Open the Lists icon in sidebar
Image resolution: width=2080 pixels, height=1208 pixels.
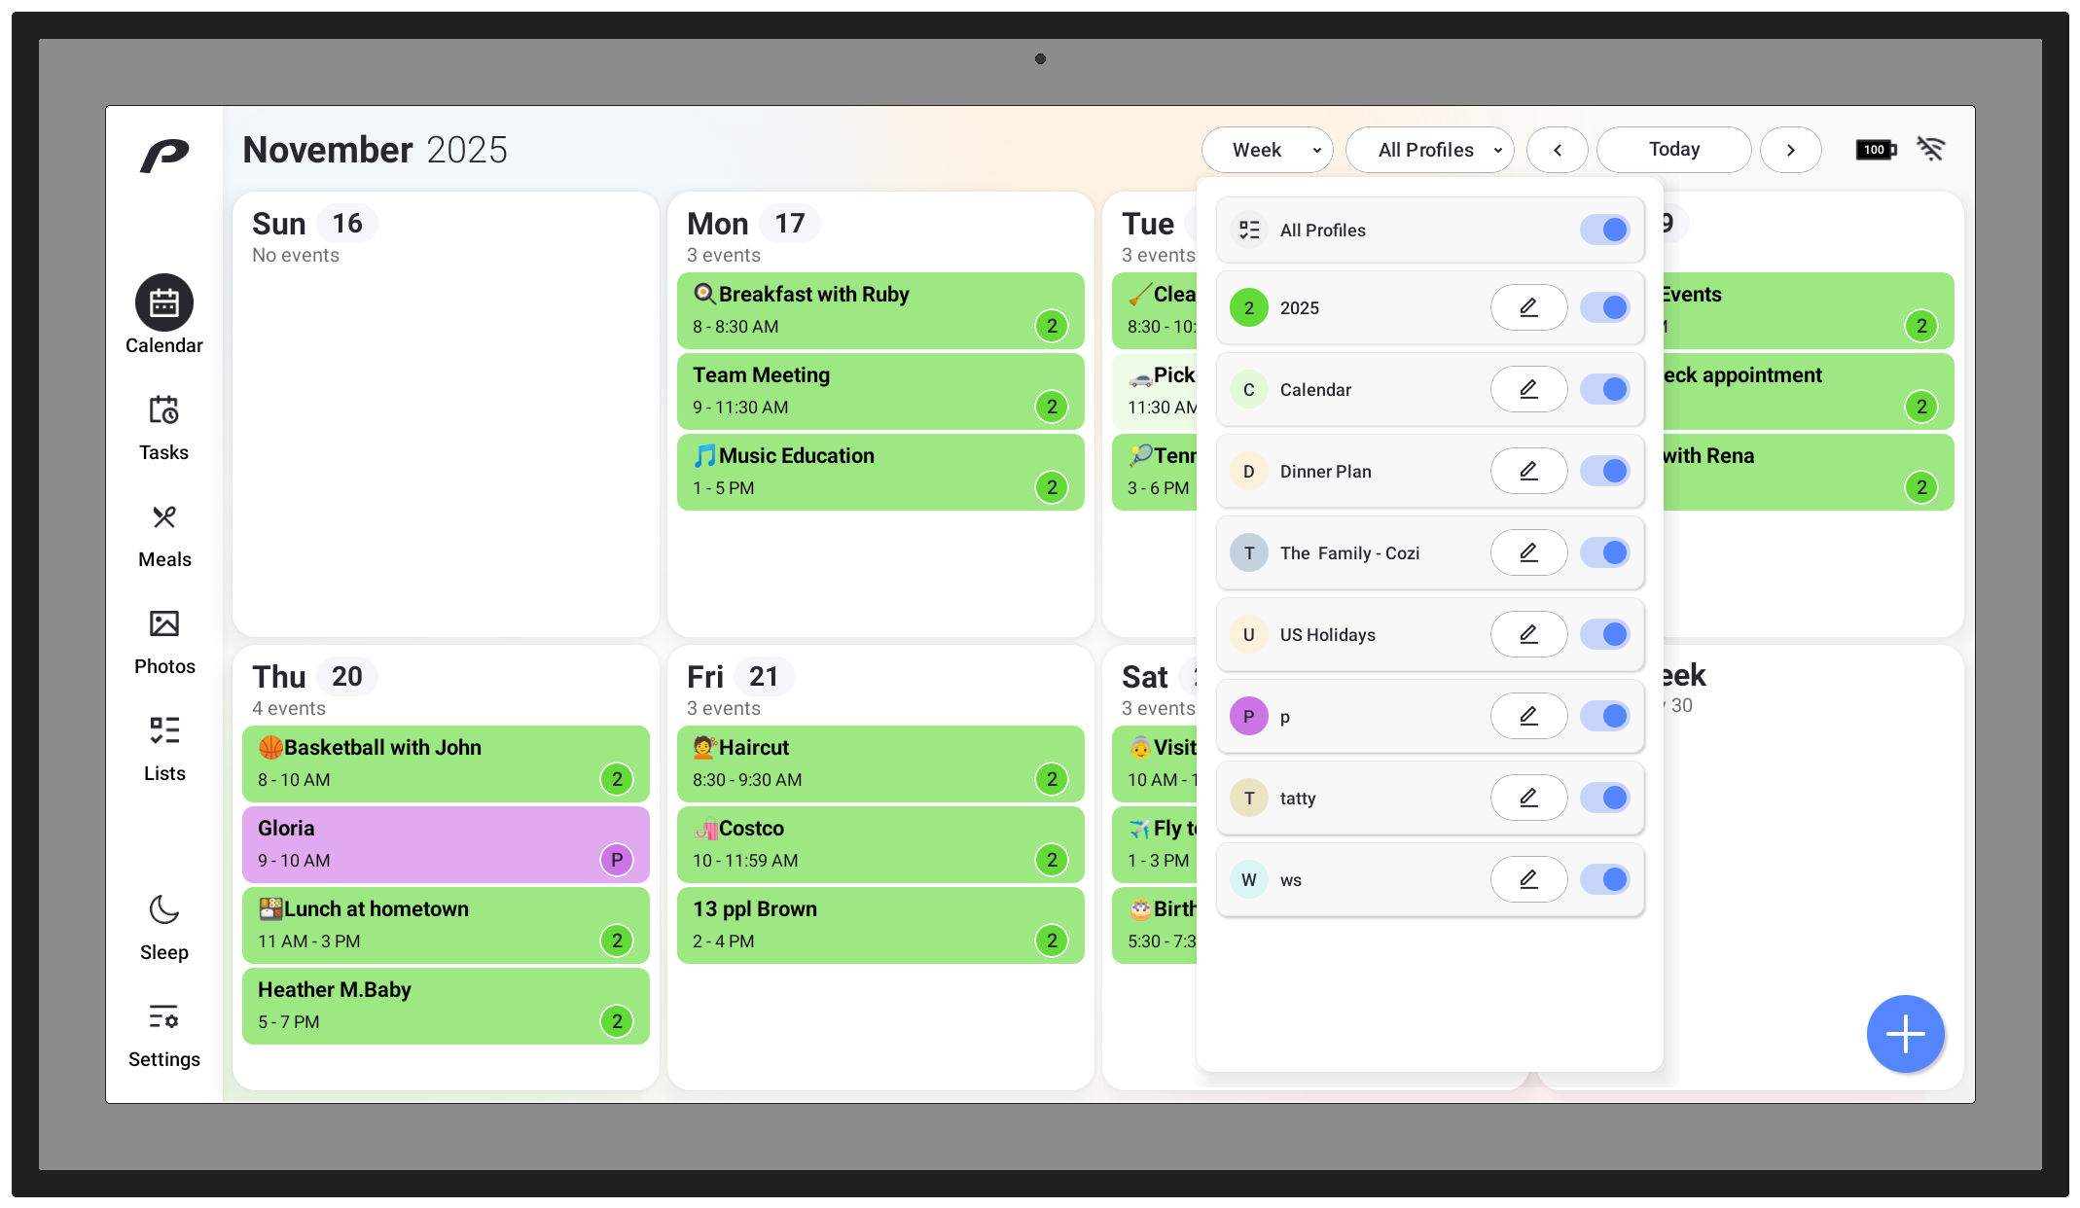[x=163, y=731]
